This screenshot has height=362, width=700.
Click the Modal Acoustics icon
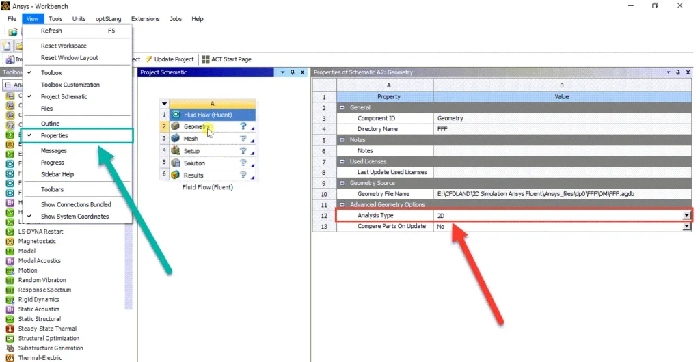tap(10, 261)
